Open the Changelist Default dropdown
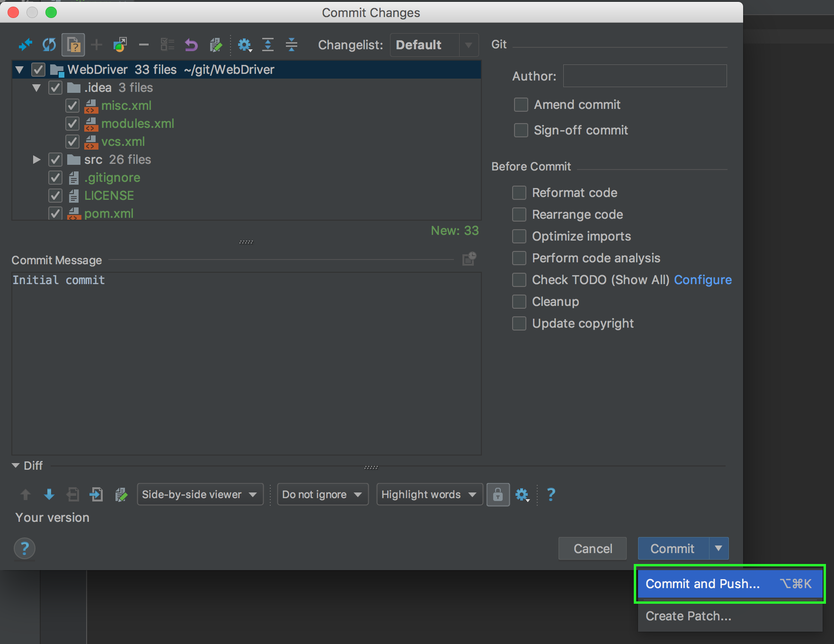The height and width of the screenshot is (644, 834). (434, 45)
